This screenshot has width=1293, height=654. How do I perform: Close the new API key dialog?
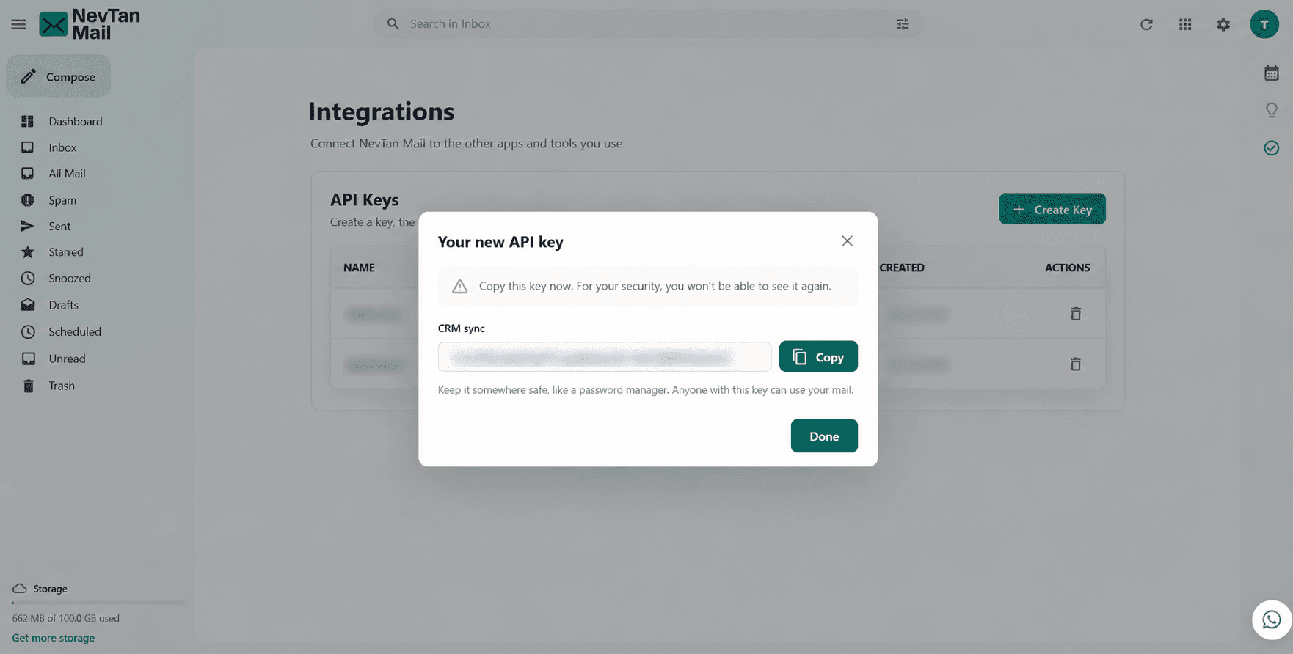[847, 241]
